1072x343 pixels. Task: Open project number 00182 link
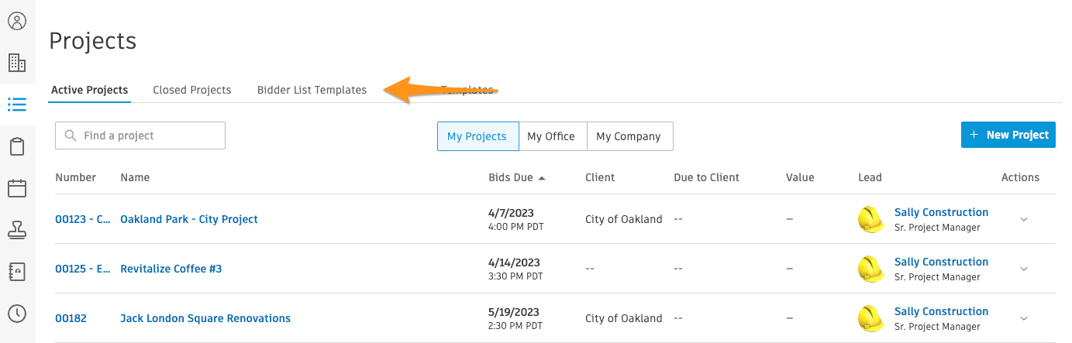tap(70, 318)
